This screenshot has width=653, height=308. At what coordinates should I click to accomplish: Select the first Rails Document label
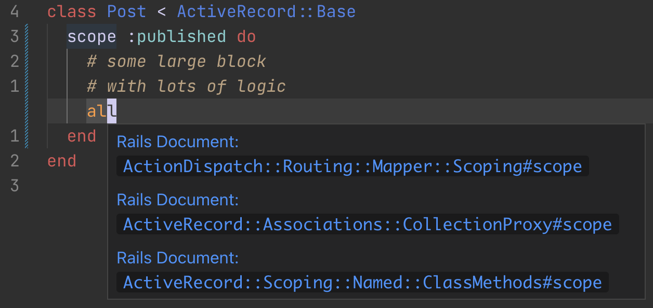[178, 142]
